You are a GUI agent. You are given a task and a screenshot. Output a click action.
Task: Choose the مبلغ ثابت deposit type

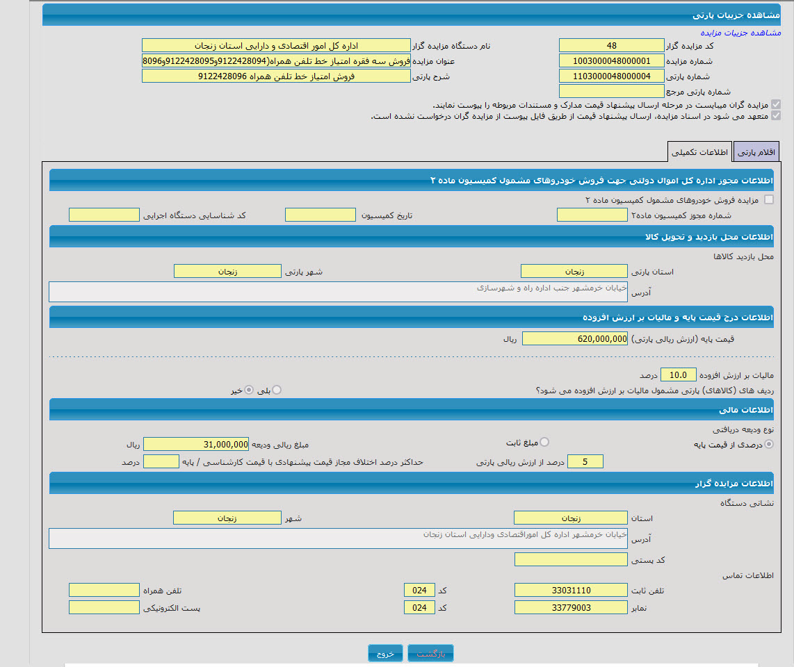coord(544,442)
